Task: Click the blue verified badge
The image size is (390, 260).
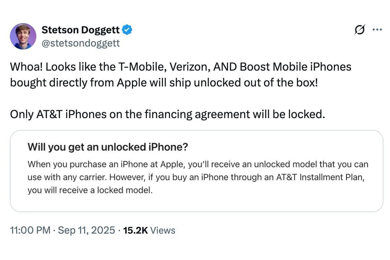Action: pos(127,30)
